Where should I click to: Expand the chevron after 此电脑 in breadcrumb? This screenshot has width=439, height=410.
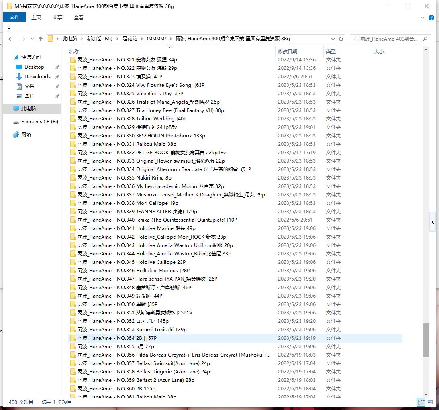(82, 39)
